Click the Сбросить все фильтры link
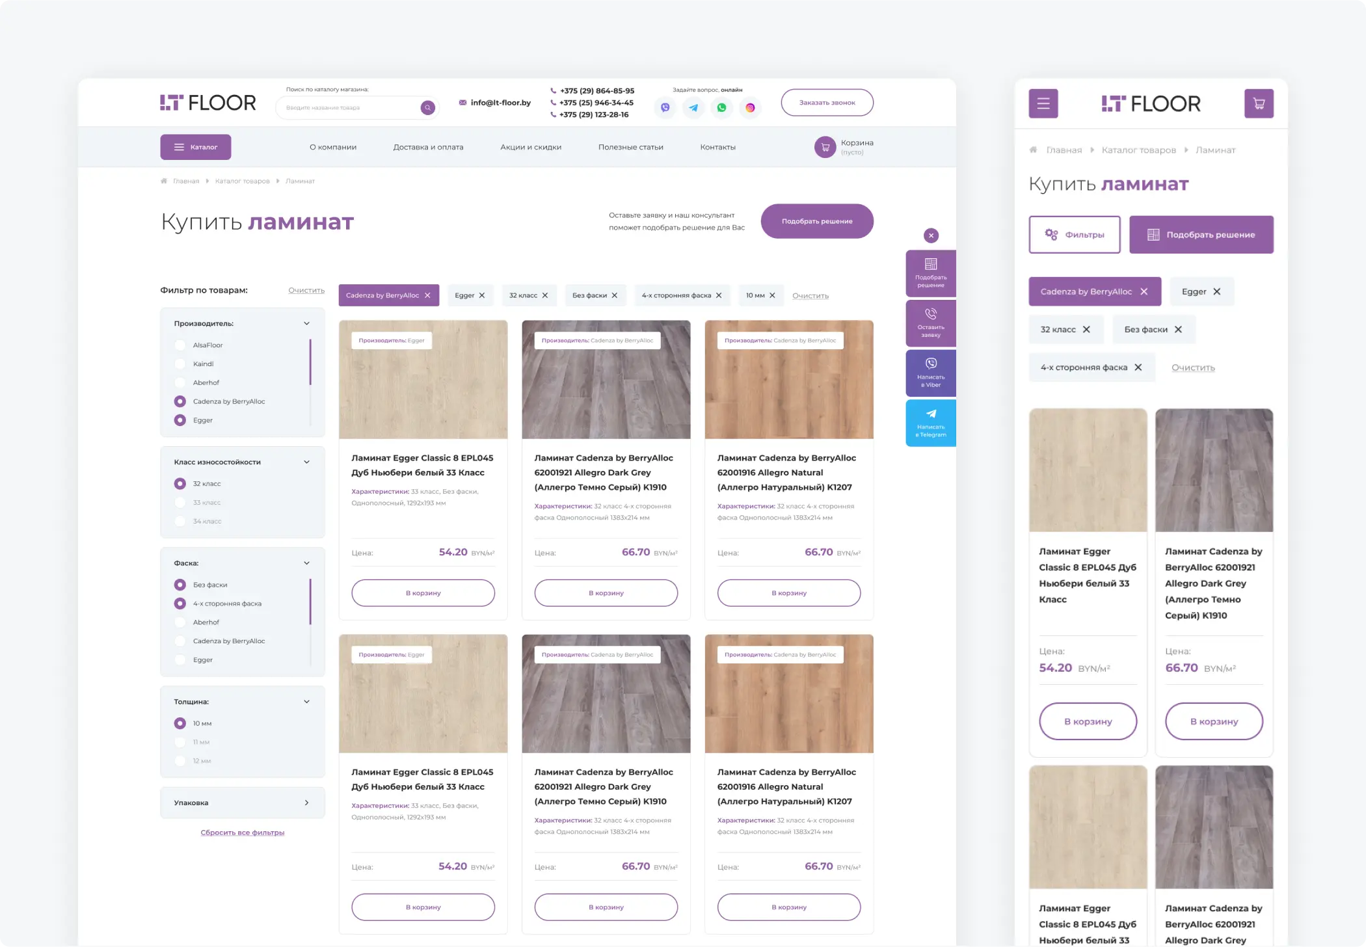The width and height of the screenshot is (1366, 947). point(242,833)
